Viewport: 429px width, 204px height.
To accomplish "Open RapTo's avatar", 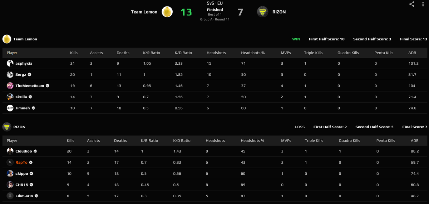I will tap(10, 162).
